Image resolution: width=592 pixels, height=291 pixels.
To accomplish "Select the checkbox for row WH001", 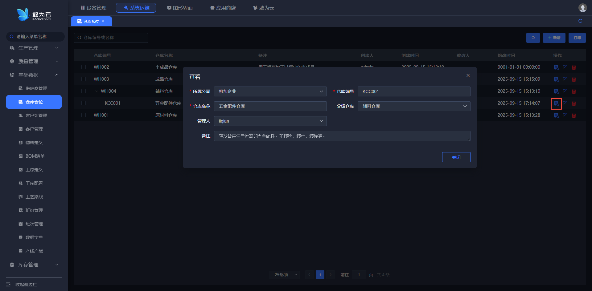I will click(84, 115).
